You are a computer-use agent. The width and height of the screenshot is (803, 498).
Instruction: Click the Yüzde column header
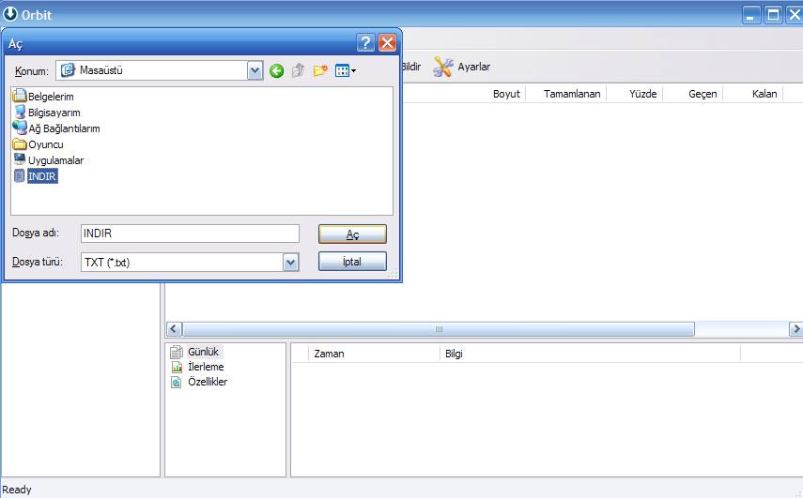click(x=642, y=94)
